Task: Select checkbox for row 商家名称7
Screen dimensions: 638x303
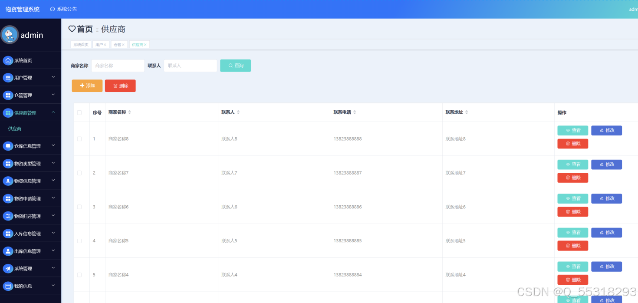Action: point(79,173)
